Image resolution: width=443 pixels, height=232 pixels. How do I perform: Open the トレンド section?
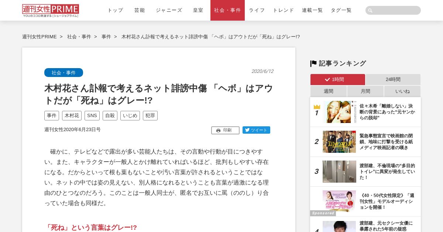pyautogui.click(x=284, y=10)
